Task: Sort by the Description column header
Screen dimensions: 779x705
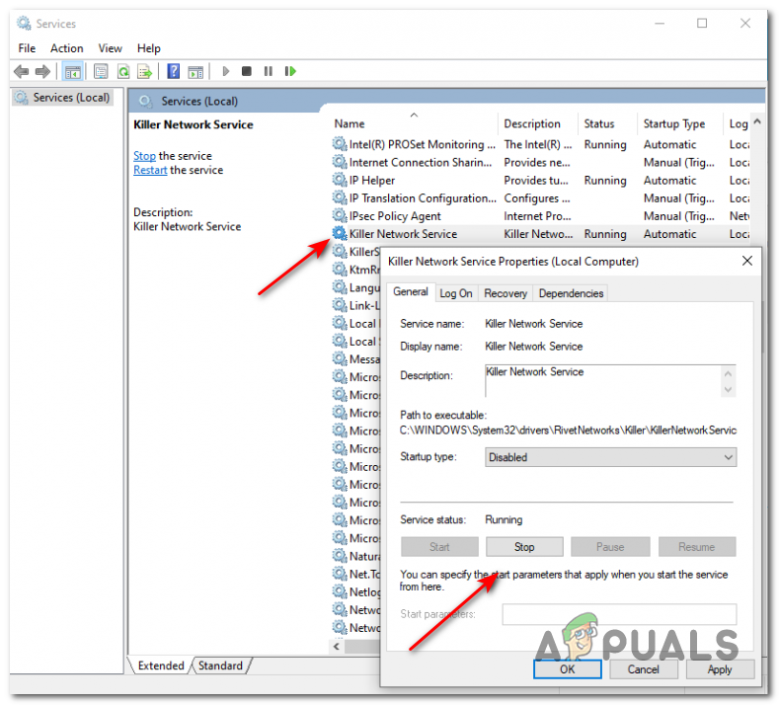Action: coord(532,123)
